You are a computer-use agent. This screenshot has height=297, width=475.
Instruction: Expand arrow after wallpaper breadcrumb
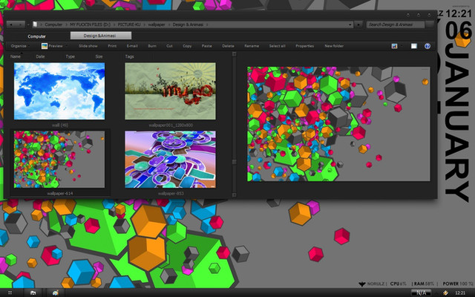pos(169,25)
